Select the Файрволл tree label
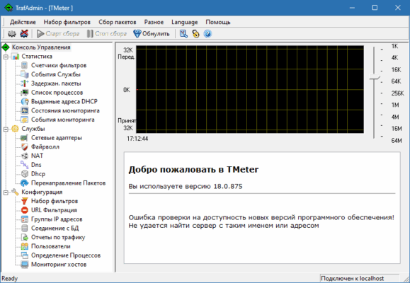Screen dimensions: 410x283 (x=45, y=147)
